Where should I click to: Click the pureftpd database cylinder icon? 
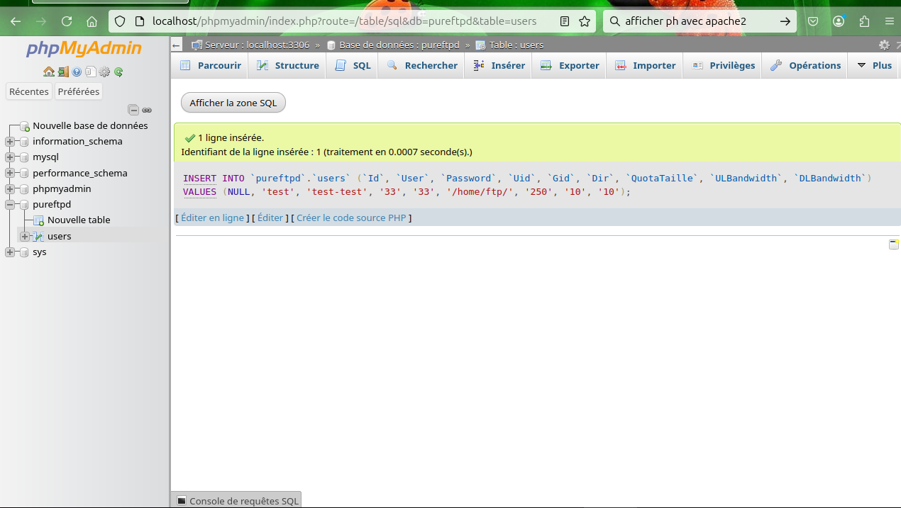pos(25,205)
